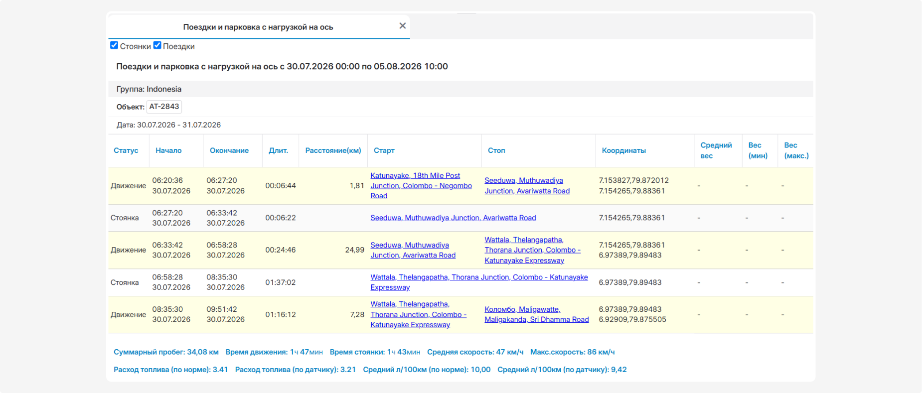Viewport: 922px width, 393px height.
Task: Sort by the Окончание column header
Action: pyautogui.click(x=229, y=150)
